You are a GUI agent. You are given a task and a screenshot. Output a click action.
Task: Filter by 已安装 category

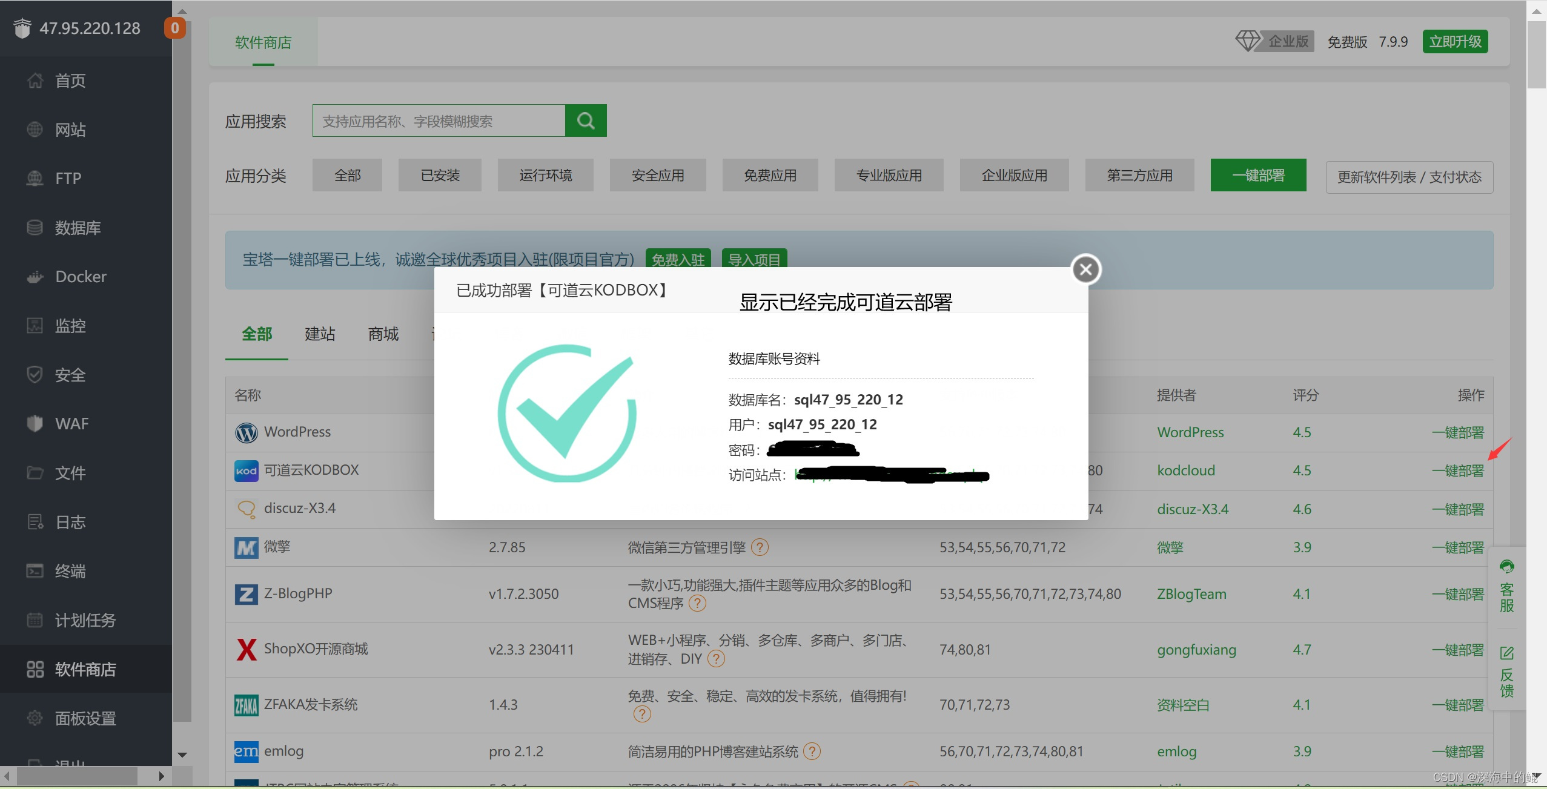[440, 176]
